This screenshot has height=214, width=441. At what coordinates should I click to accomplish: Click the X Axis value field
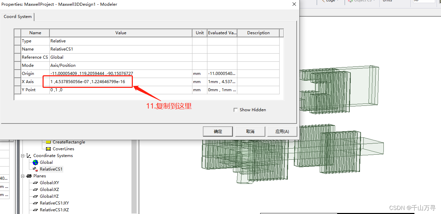121,82
